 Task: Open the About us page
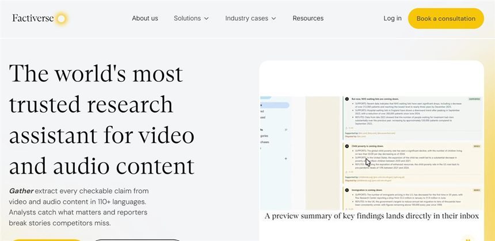pos(145,18)
